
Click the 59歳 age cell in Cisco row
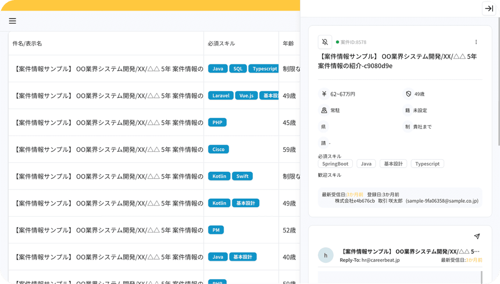pos(289,150)
